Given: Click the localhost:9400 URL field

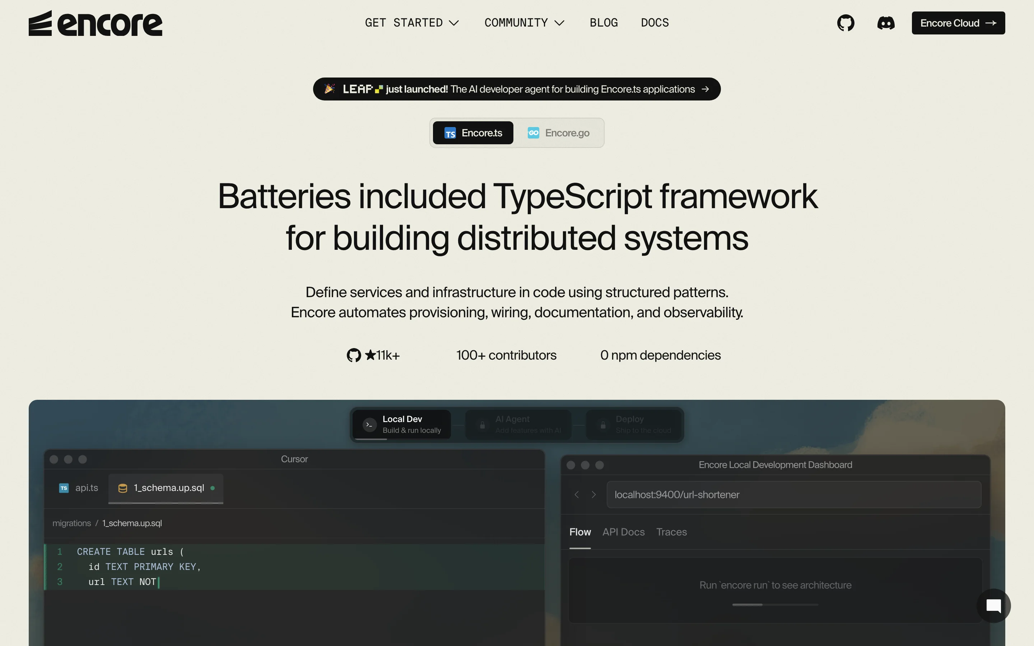Looking at the screenshot, I should point(793,494).
